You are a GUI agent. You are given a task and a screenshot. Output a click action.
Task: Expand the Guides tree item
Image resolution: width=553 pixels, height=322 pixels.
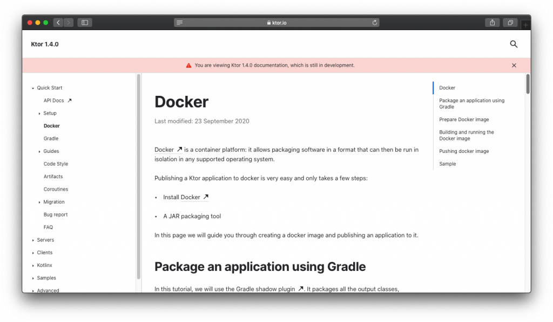(39, 151)
